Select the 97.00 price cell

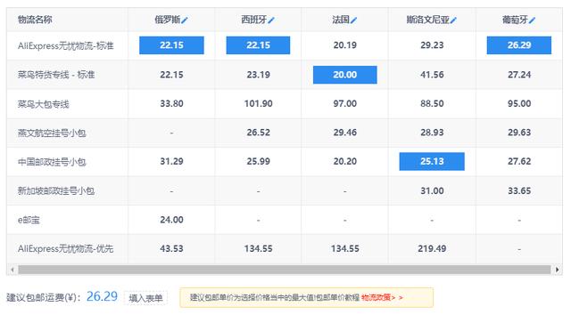345,103
